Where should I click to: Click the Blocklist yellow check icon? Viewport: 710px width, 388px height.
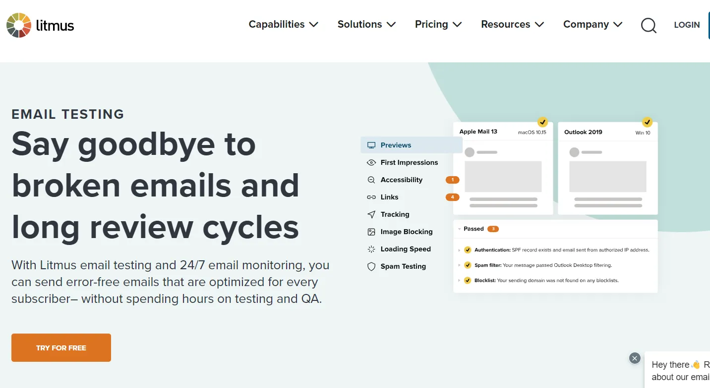pos(467,280)
